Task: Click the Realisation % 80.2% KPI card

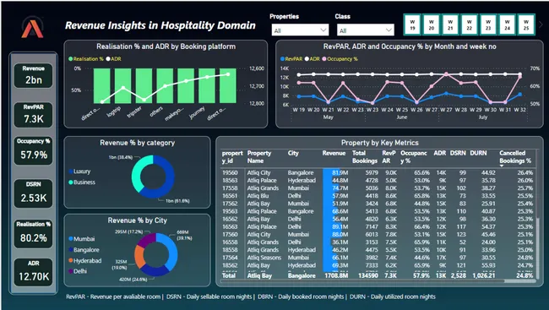Action: (33, 234)
